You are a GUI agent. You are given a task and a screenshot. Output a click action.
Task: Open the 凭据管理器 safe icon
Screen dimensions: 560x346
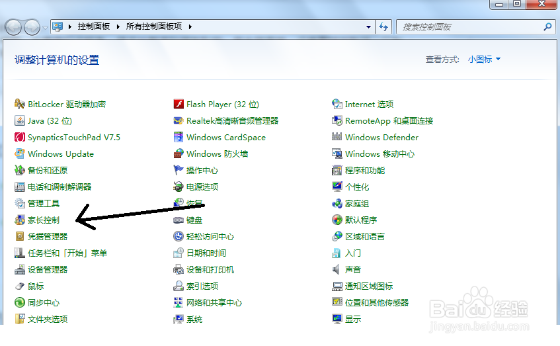(x=19, y=236)
